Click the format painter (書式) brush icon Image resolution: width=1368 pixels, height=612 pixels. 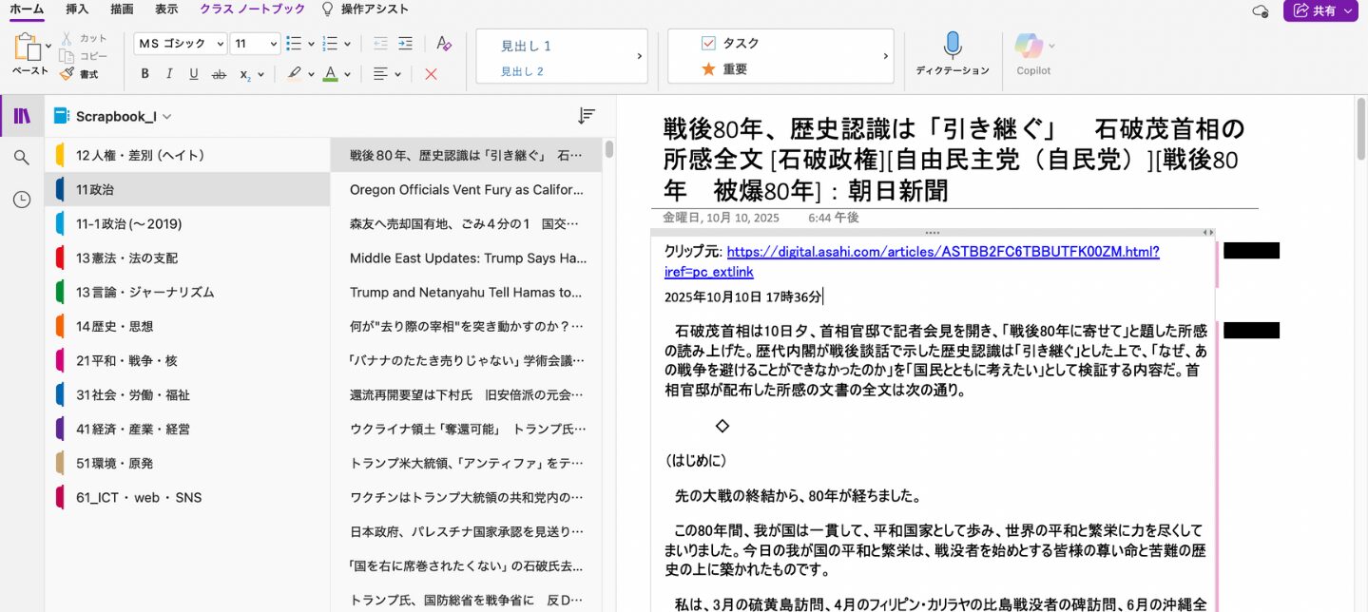point(67,74)
